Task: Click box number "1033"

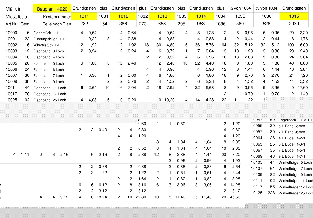Action: (181, 16)
